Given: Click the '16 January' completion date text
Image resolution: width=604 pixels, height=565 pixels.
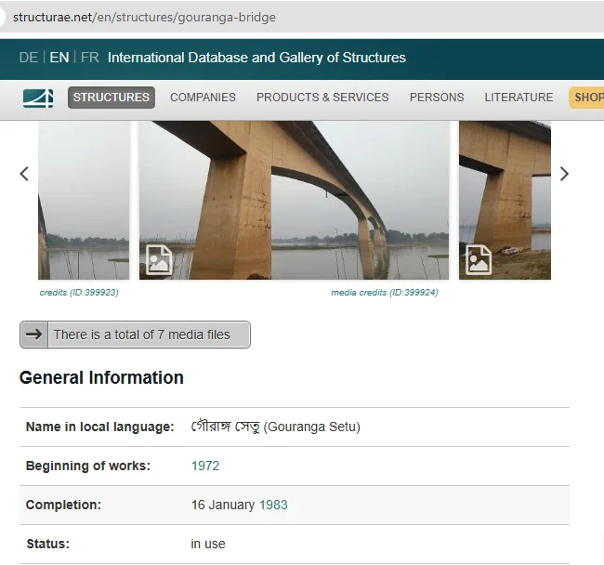Looking at the screenshot, I should [223, 505].
